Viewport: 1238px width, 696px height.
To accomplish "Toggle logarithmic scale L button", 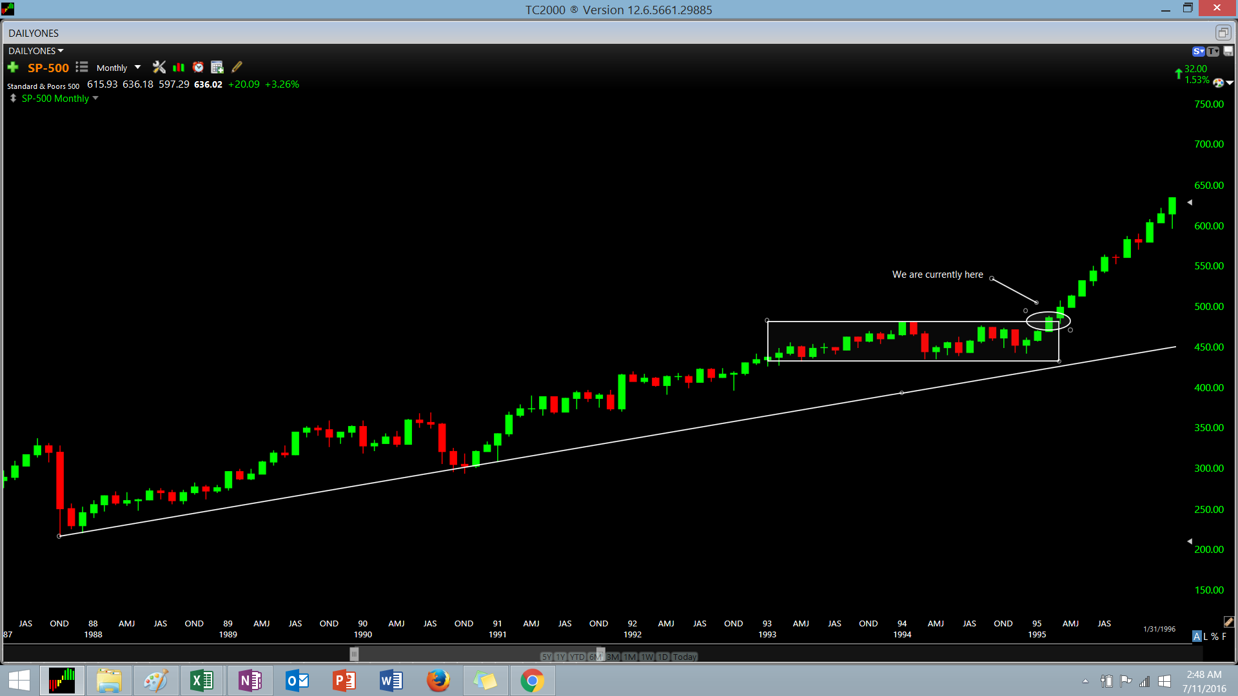I will coord(1205,636).
